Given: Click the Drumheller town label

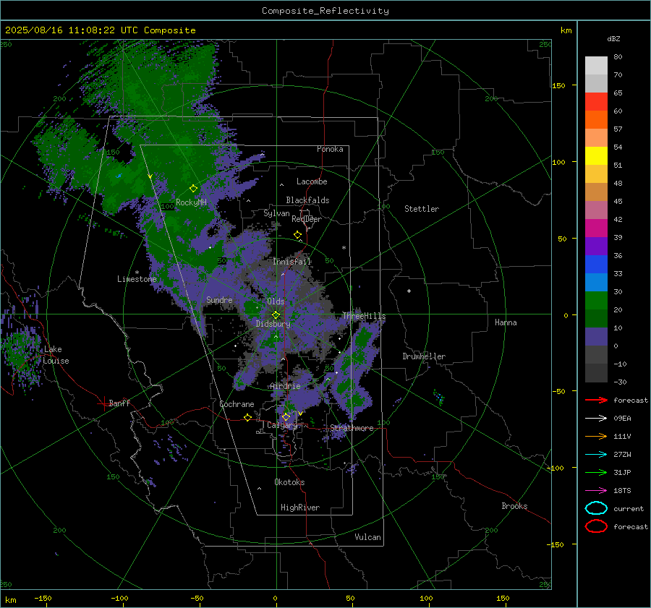Looking at the screenshot, I should [424, 356].
